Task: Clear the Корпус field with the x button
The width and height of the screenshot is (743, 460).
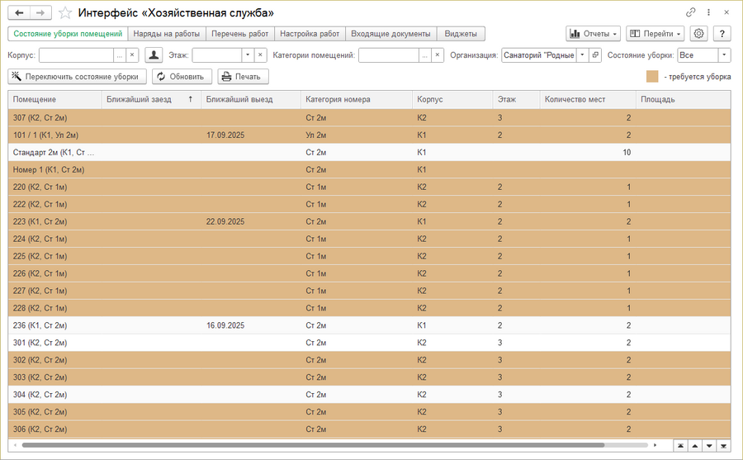Action: tap(132, 55)
